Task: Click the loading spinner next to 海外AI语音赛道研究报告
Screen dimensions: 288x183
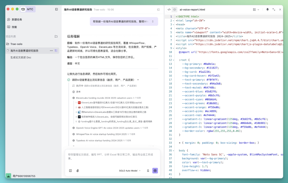Action: (8, 50)
